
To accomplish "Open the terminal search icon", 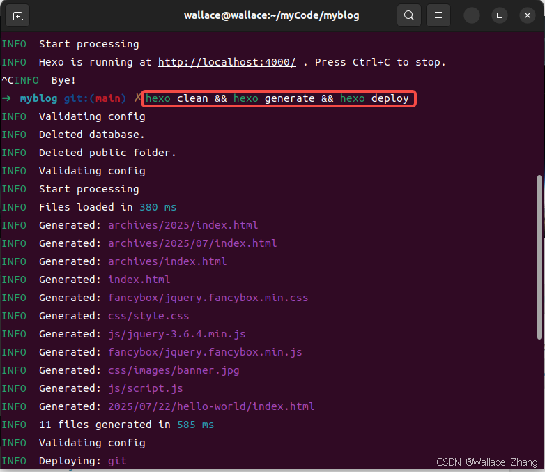I will (x=408, y=15).
